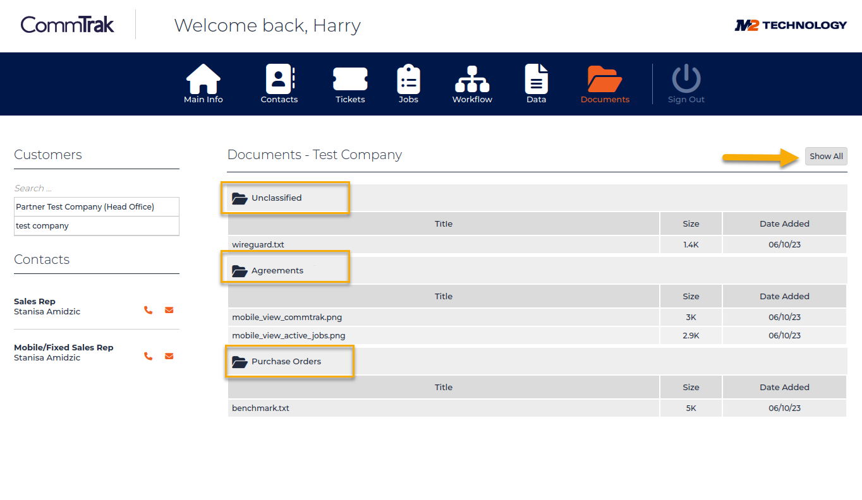
Task: Click in the customer Search field
Action: pos(97,188)
